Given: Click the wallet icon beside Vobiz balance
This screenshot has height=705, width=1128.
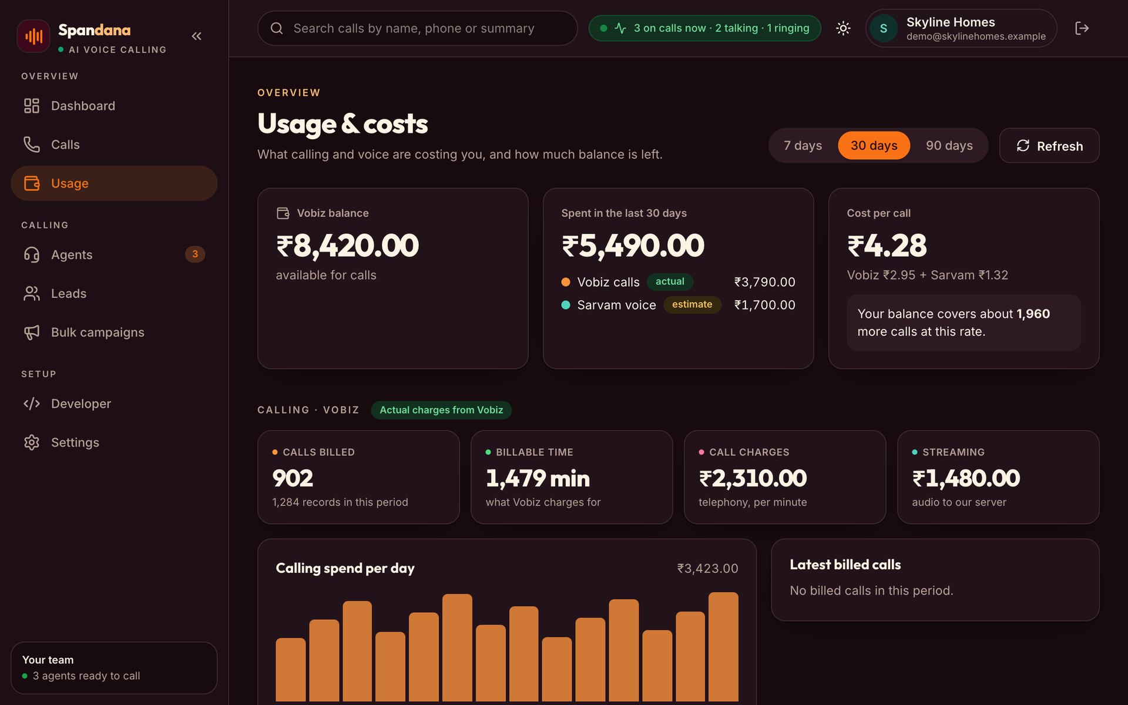Looking at the screenshot, I should pos(283,213).
